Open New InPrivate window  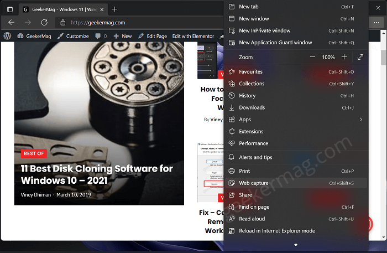pos(296,30)
